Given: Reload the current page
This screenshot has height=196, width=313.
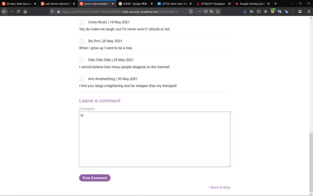Looking at the screenshot, I should click(x=18, y=11).
